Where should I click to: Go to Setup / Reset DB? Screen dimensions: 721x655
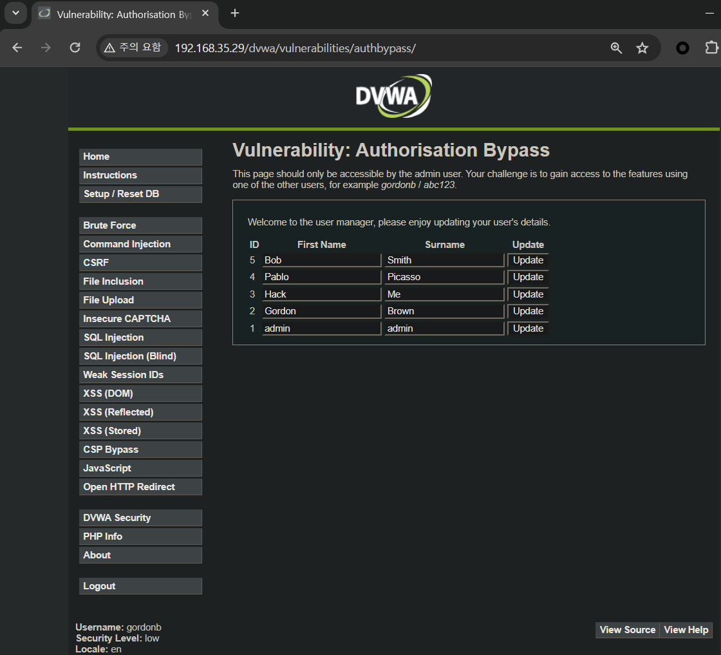(140, 194)
